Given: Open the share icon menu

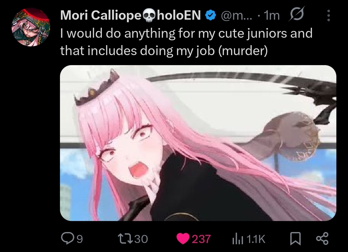Looking at the screenshot, I should (322, 238).
